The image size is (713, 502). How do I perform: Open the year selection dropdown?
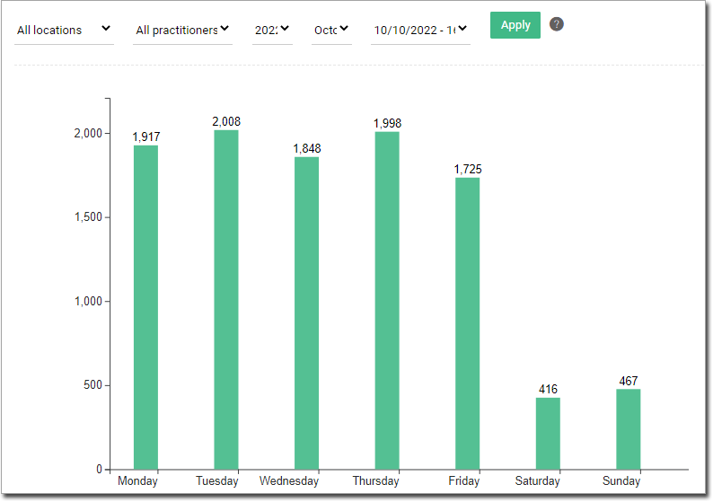click(x=271, y=30)
